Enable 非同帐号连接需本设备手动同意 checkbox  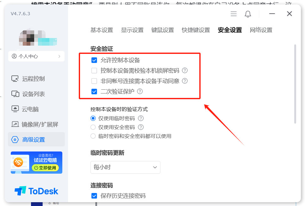point(94,81)
